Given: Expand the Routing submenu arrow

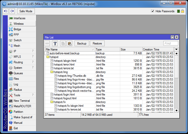Looking at the screenshot, I should tap(33, 62).
